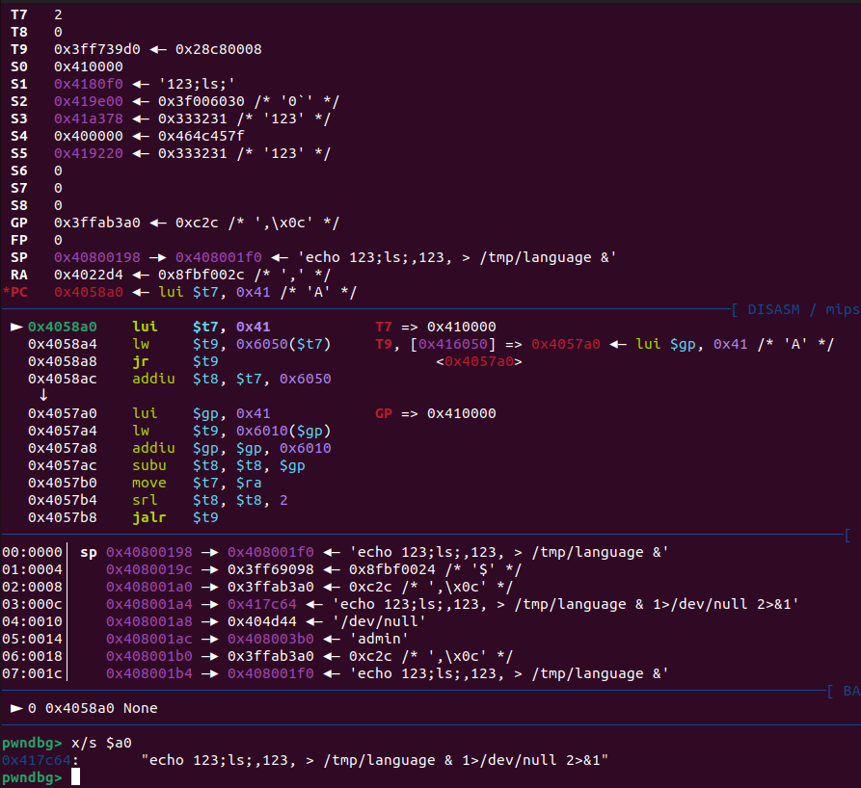Select T9 register value 0x3ff739d0
Viewport: 861px width, 788px height.
97,49
